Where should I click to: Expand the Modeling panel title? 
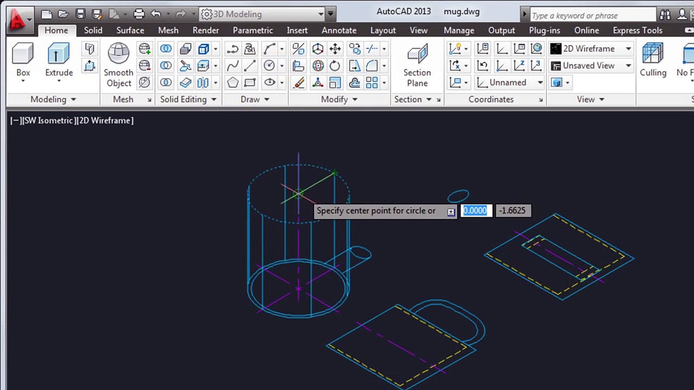(x=53, y=99)
